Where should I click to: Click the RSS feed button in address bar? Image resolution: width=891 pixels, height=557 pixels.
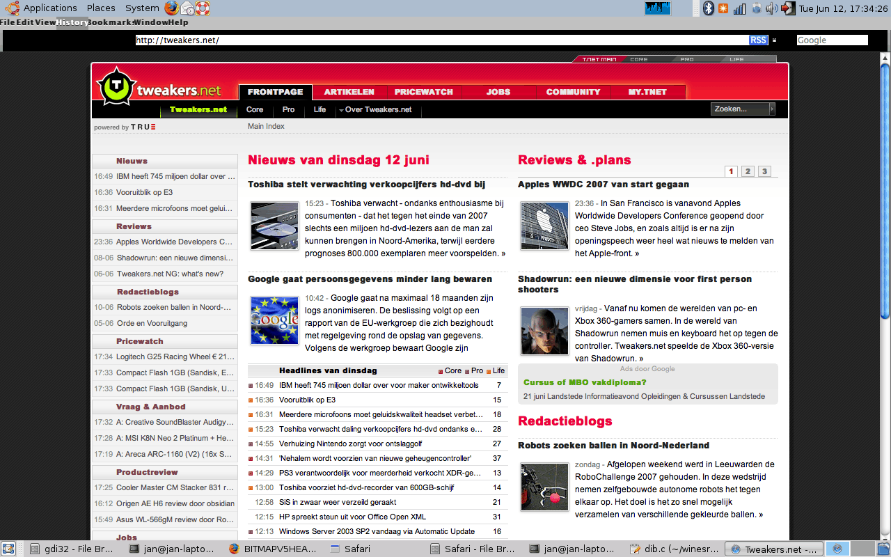758,40
